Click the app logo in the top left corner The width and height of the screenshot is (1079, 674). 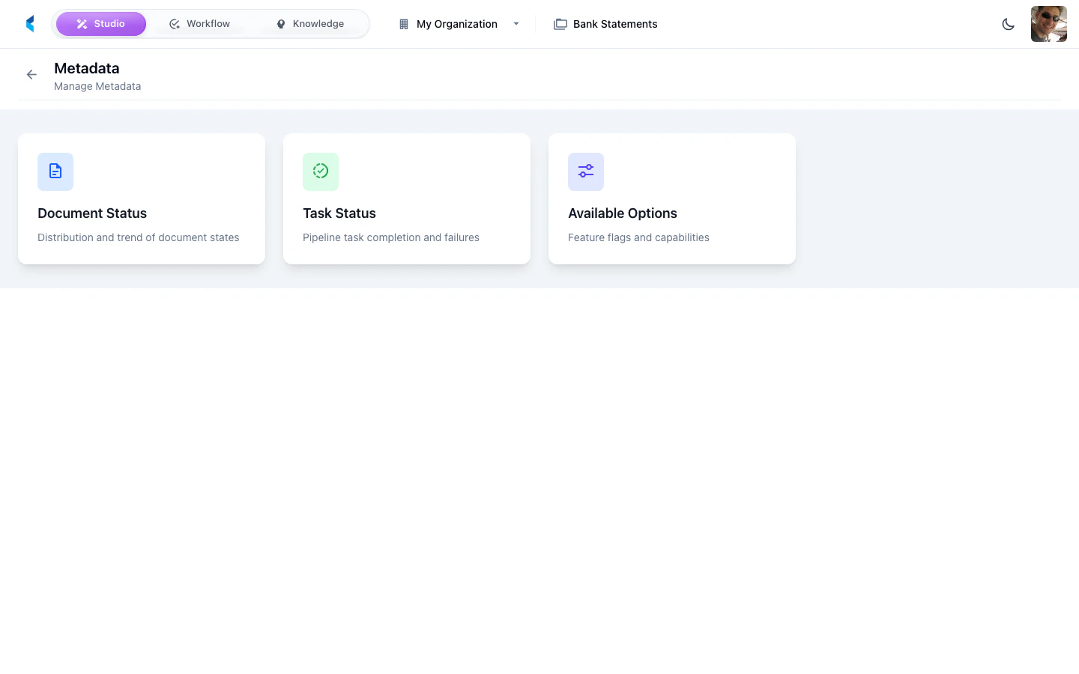(29, 23)
